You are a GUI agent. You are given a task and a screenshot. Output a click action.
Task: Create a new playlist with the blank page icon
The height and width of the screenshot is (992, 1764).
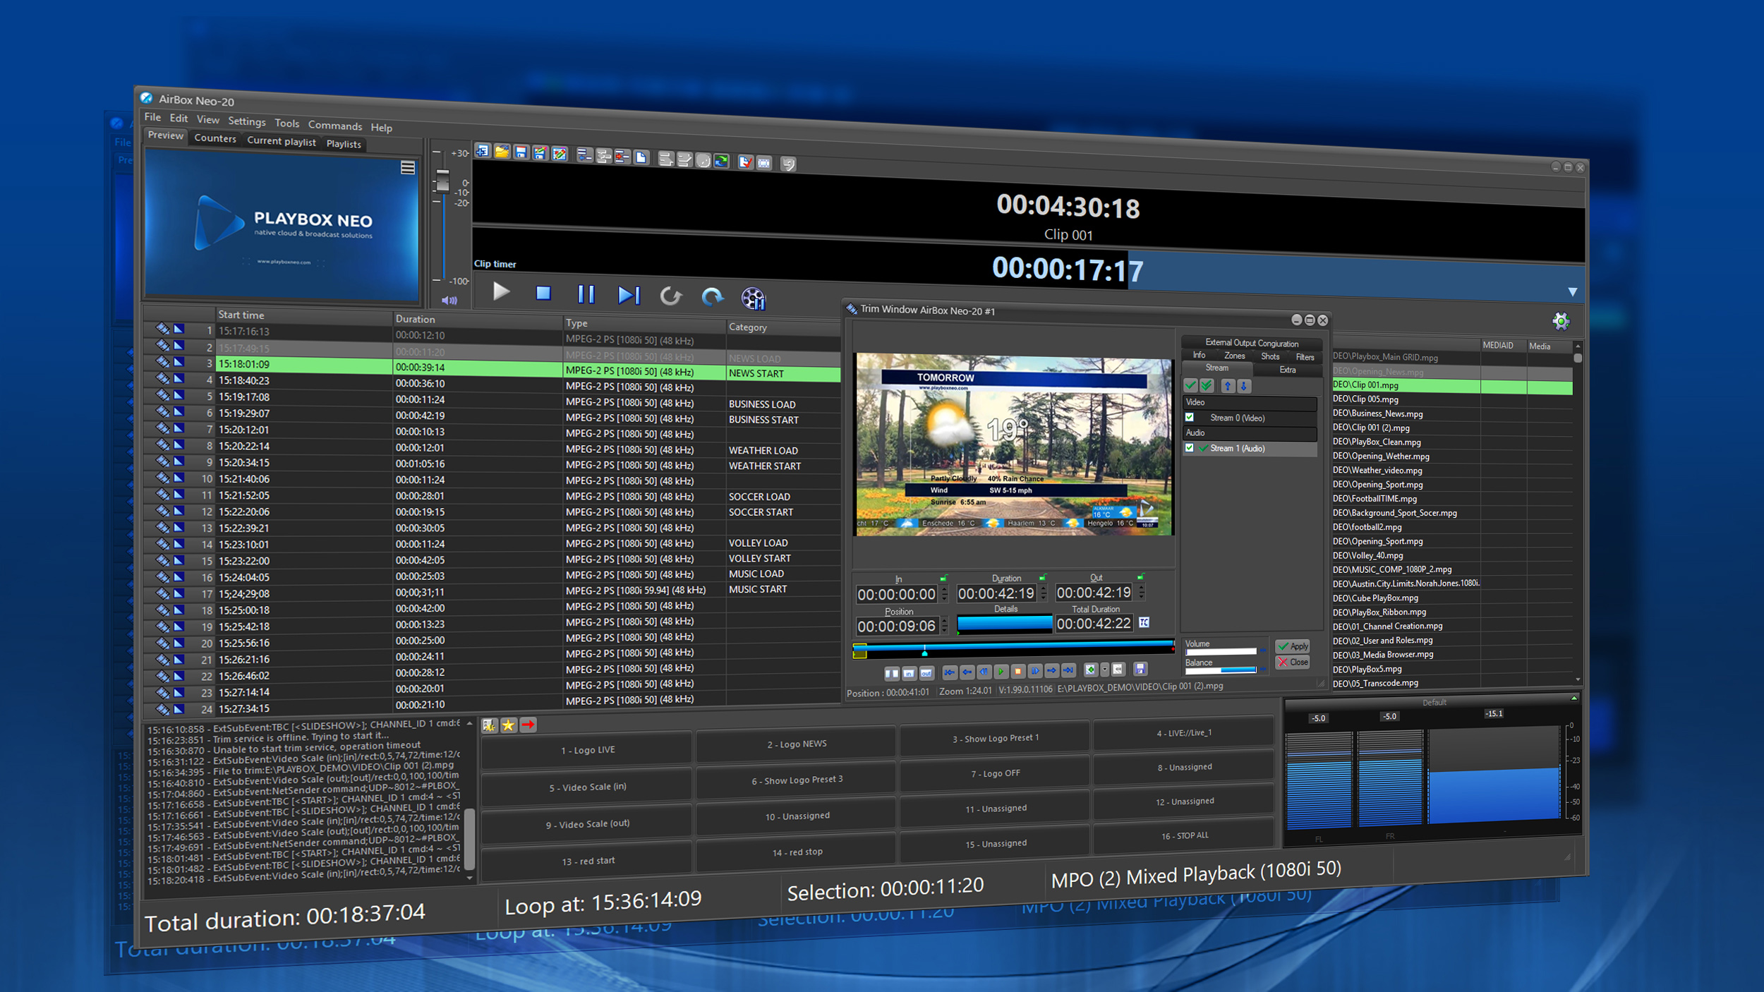point(641,157)
